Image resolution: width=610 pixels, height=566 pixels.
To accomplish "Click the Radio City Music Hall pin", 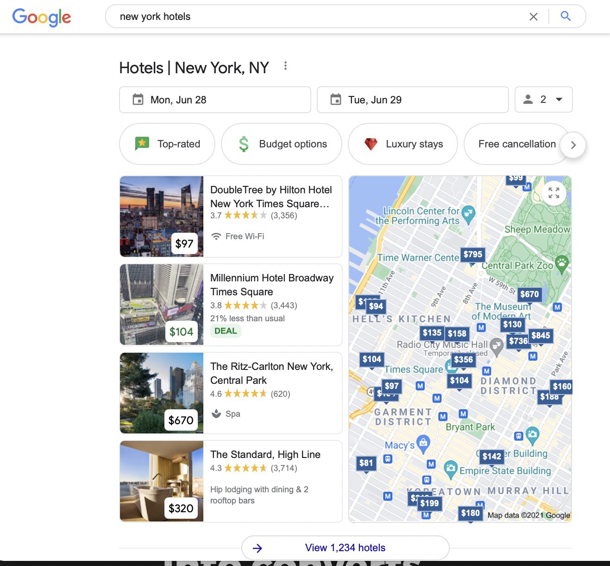I will tap(497, 346).
